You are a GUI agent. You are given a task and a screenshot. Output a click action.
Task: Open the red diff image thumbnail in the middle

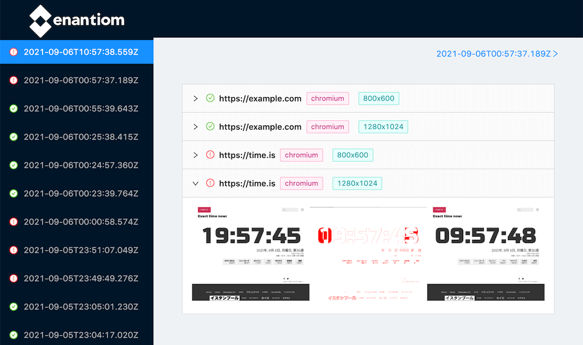click(368, 254)
